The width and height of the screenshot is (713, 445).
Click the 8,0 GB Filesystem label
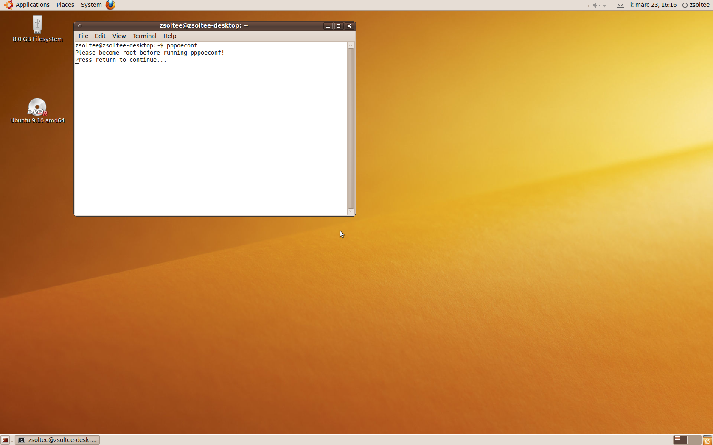click(38, 39)
